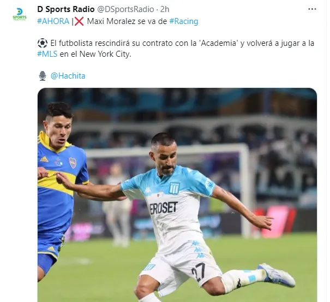Click the Boca crest on the blue jersey

73,163
